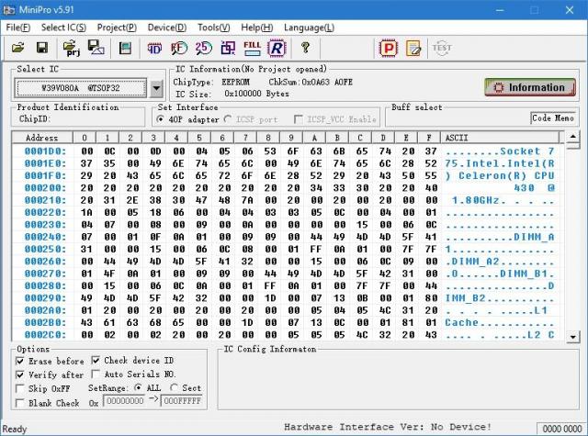Click the save file floppy icon
The width and height of the screenshot is (588, 436).
pos(41,47)
